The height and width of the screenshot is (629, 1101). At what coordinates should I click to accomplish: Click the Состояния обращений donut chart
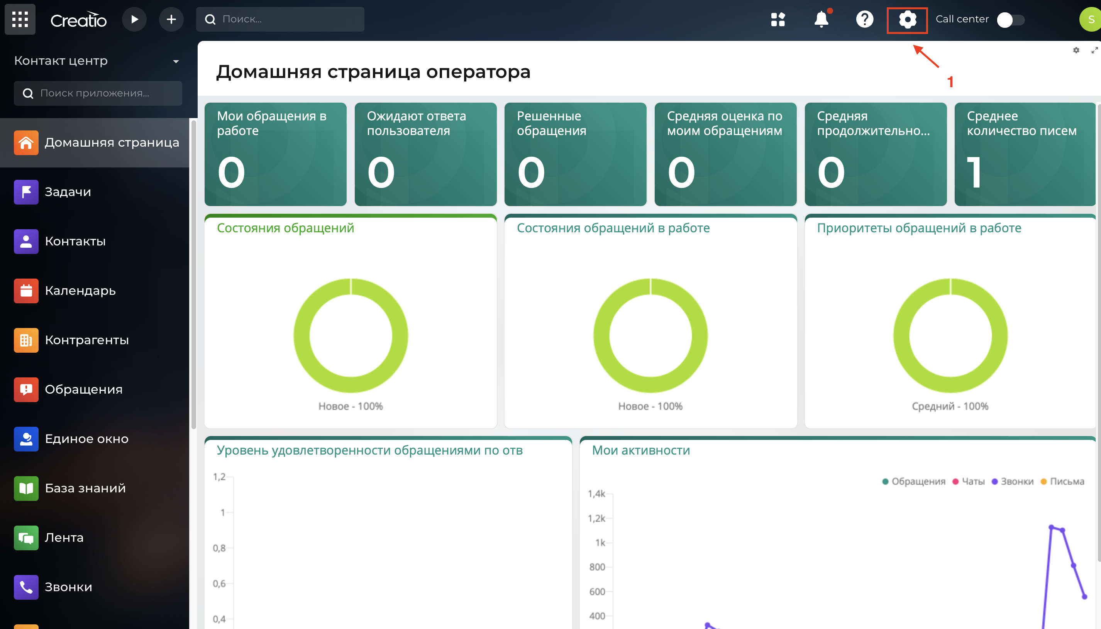tap(351, 336)
